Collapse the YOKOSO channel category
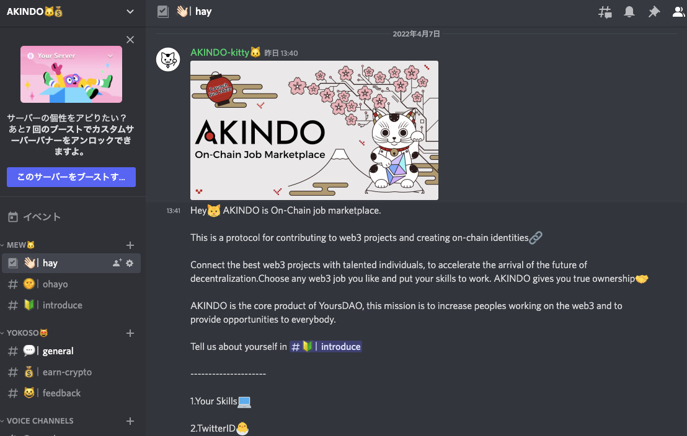 click(x=24, y=333)
